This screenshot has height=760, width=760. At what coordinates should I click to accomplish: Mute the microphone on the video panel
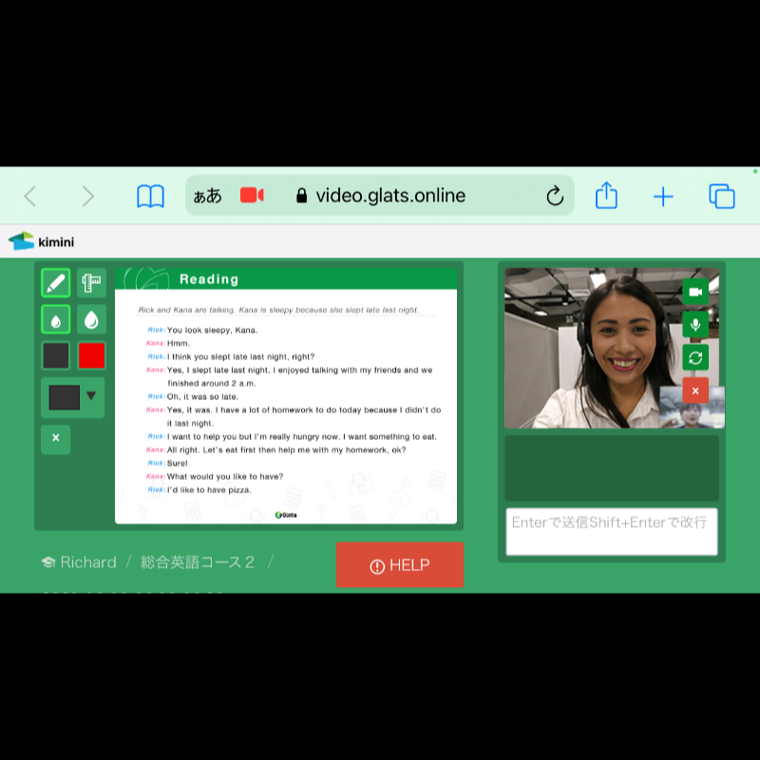(695, 325)
